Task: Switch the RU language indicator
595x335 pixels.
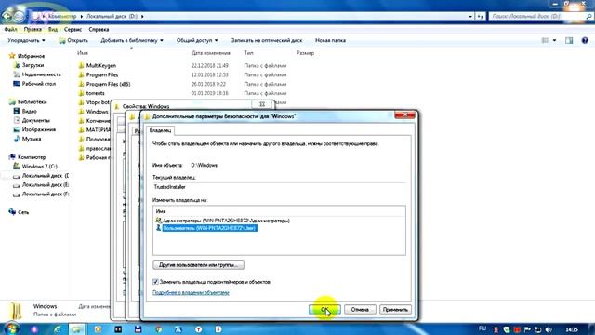Action: pos(483,328)
